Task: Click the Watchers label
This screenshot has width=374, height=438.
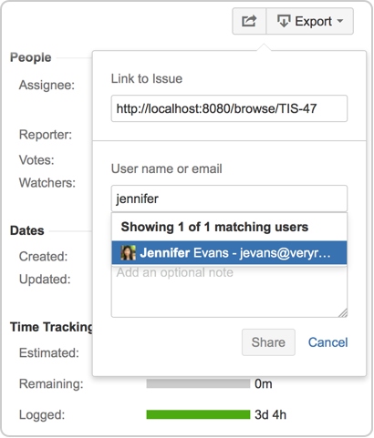Action: 47,183
